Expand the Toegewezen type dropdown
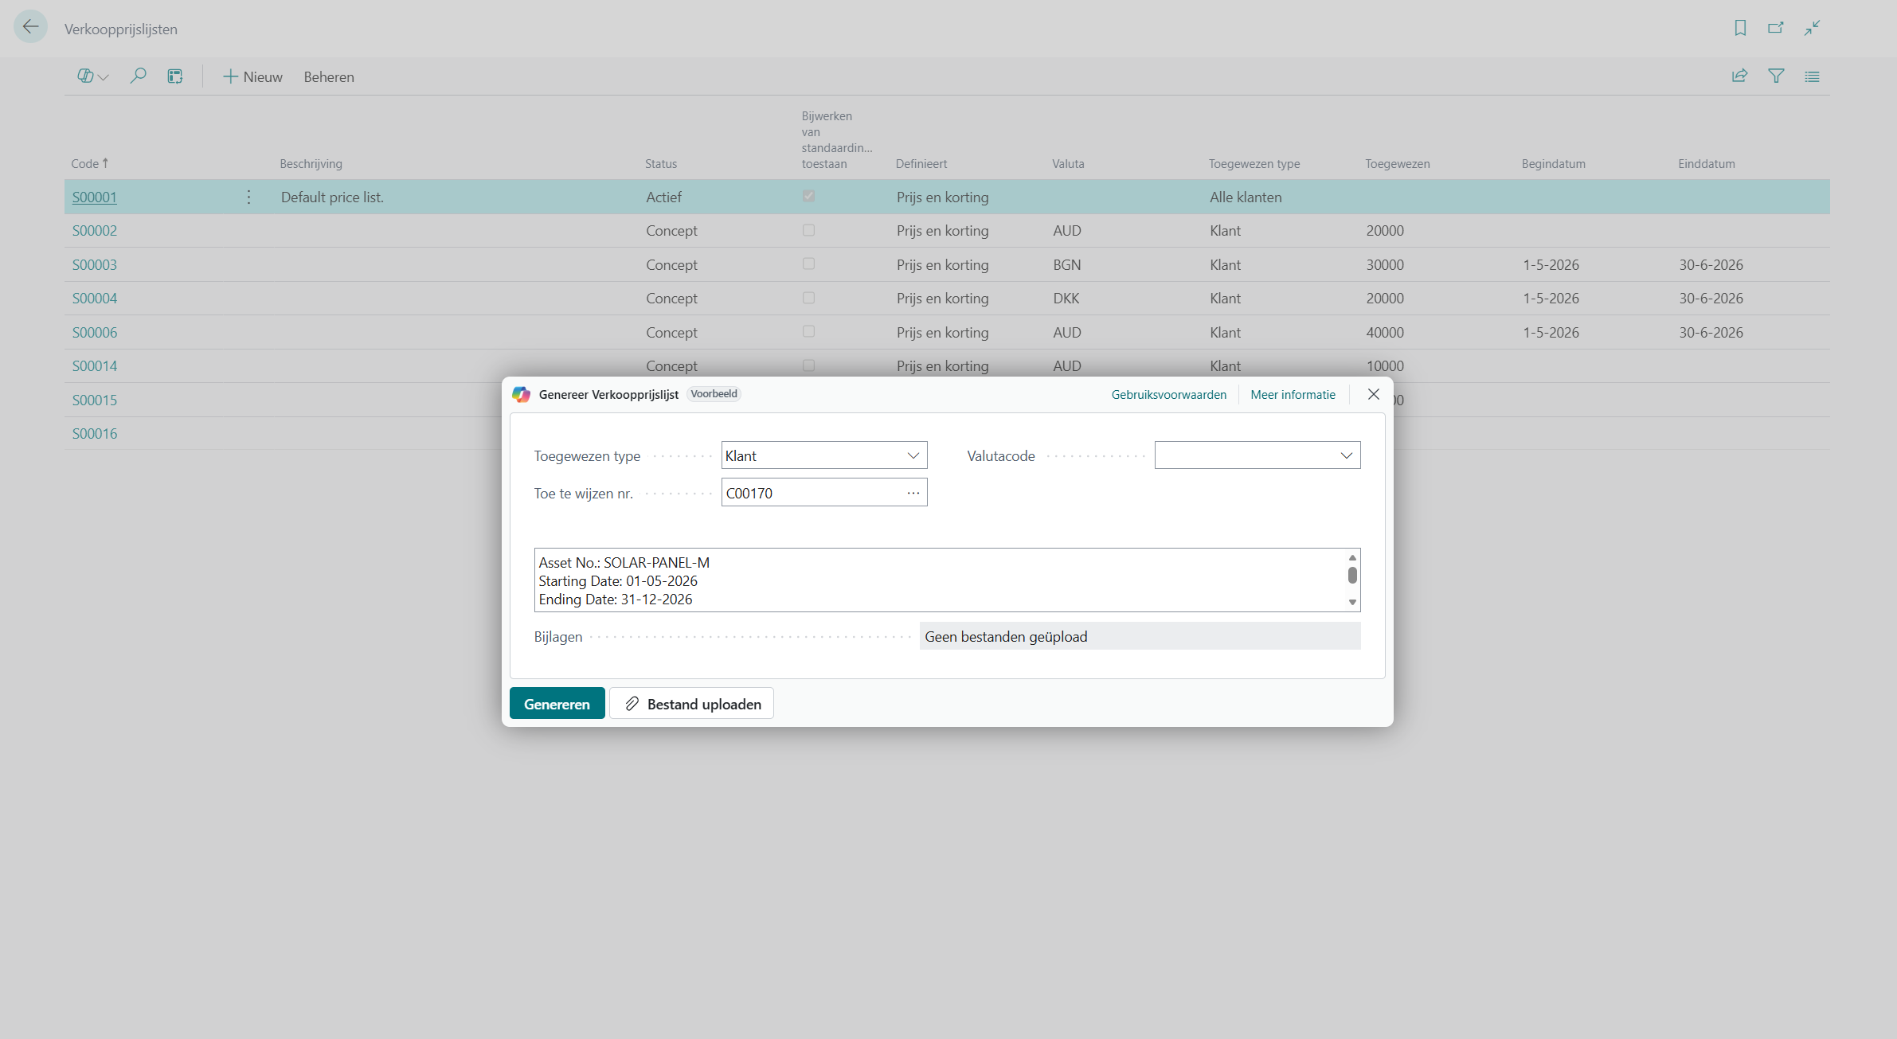The image size is (1897, 1039). coord(913,455)
